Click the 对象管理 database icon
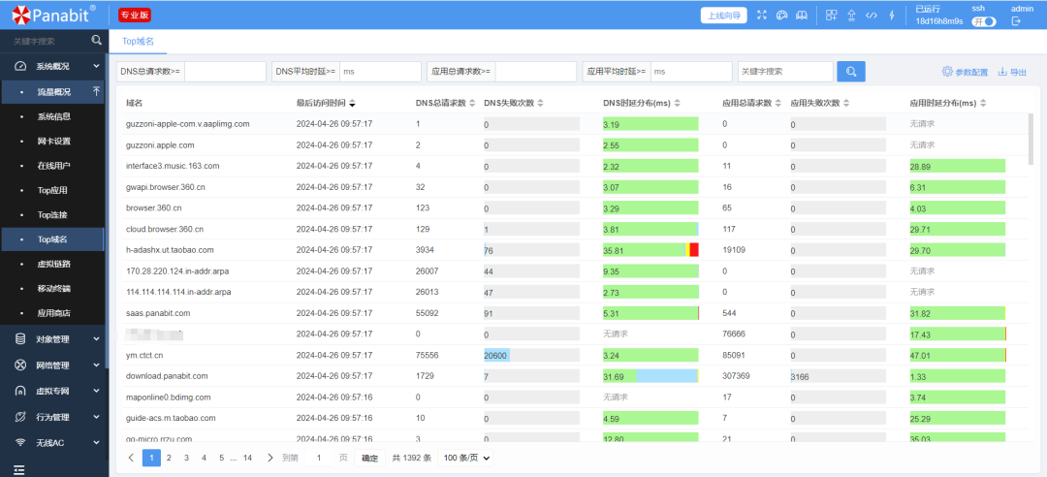1047x477 pixels. [20, 338]
